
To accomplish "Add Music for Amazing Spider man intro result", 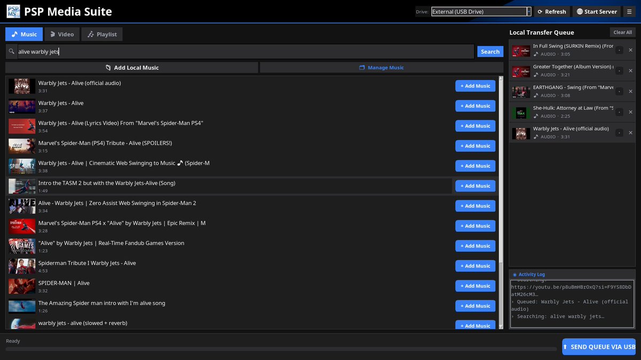I will pos(475,306).
